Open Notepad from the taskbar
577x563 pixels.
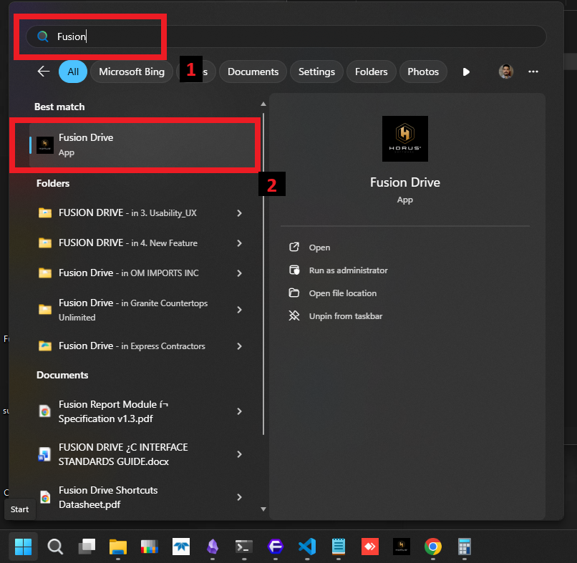click(x=339, y=547)
